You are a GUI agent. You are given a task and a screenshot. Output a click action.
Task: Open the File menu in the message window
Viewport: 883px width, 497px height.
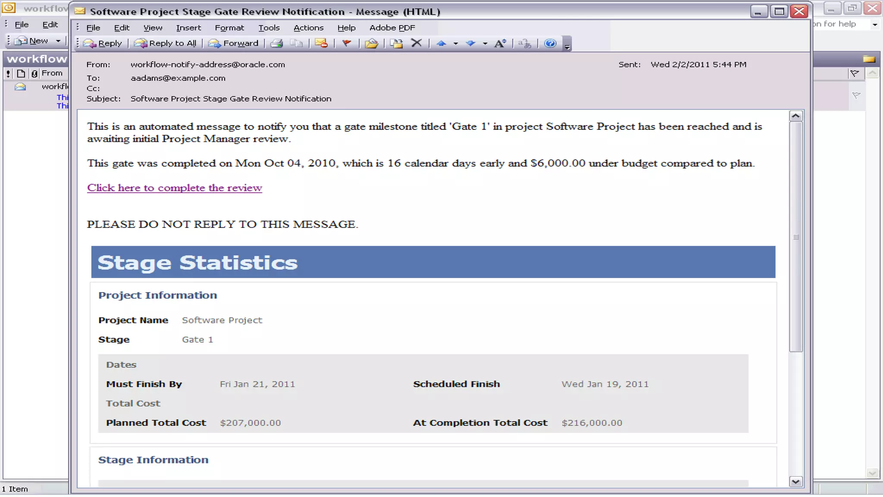point(93,28)
